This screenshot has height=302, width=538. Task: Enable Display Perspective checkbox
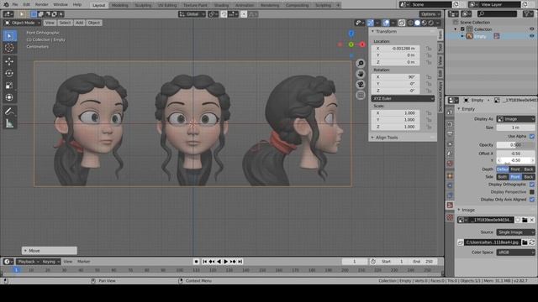[532, 192]
